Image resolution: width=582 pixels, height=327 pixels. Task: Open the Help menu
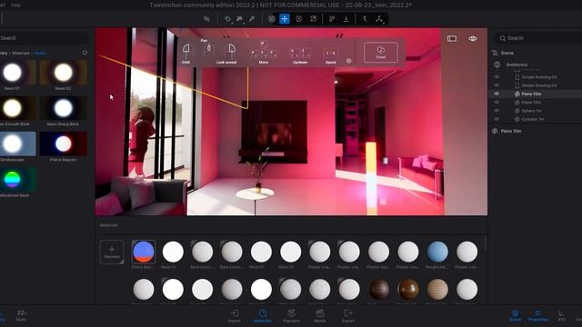tap(16, 5)
